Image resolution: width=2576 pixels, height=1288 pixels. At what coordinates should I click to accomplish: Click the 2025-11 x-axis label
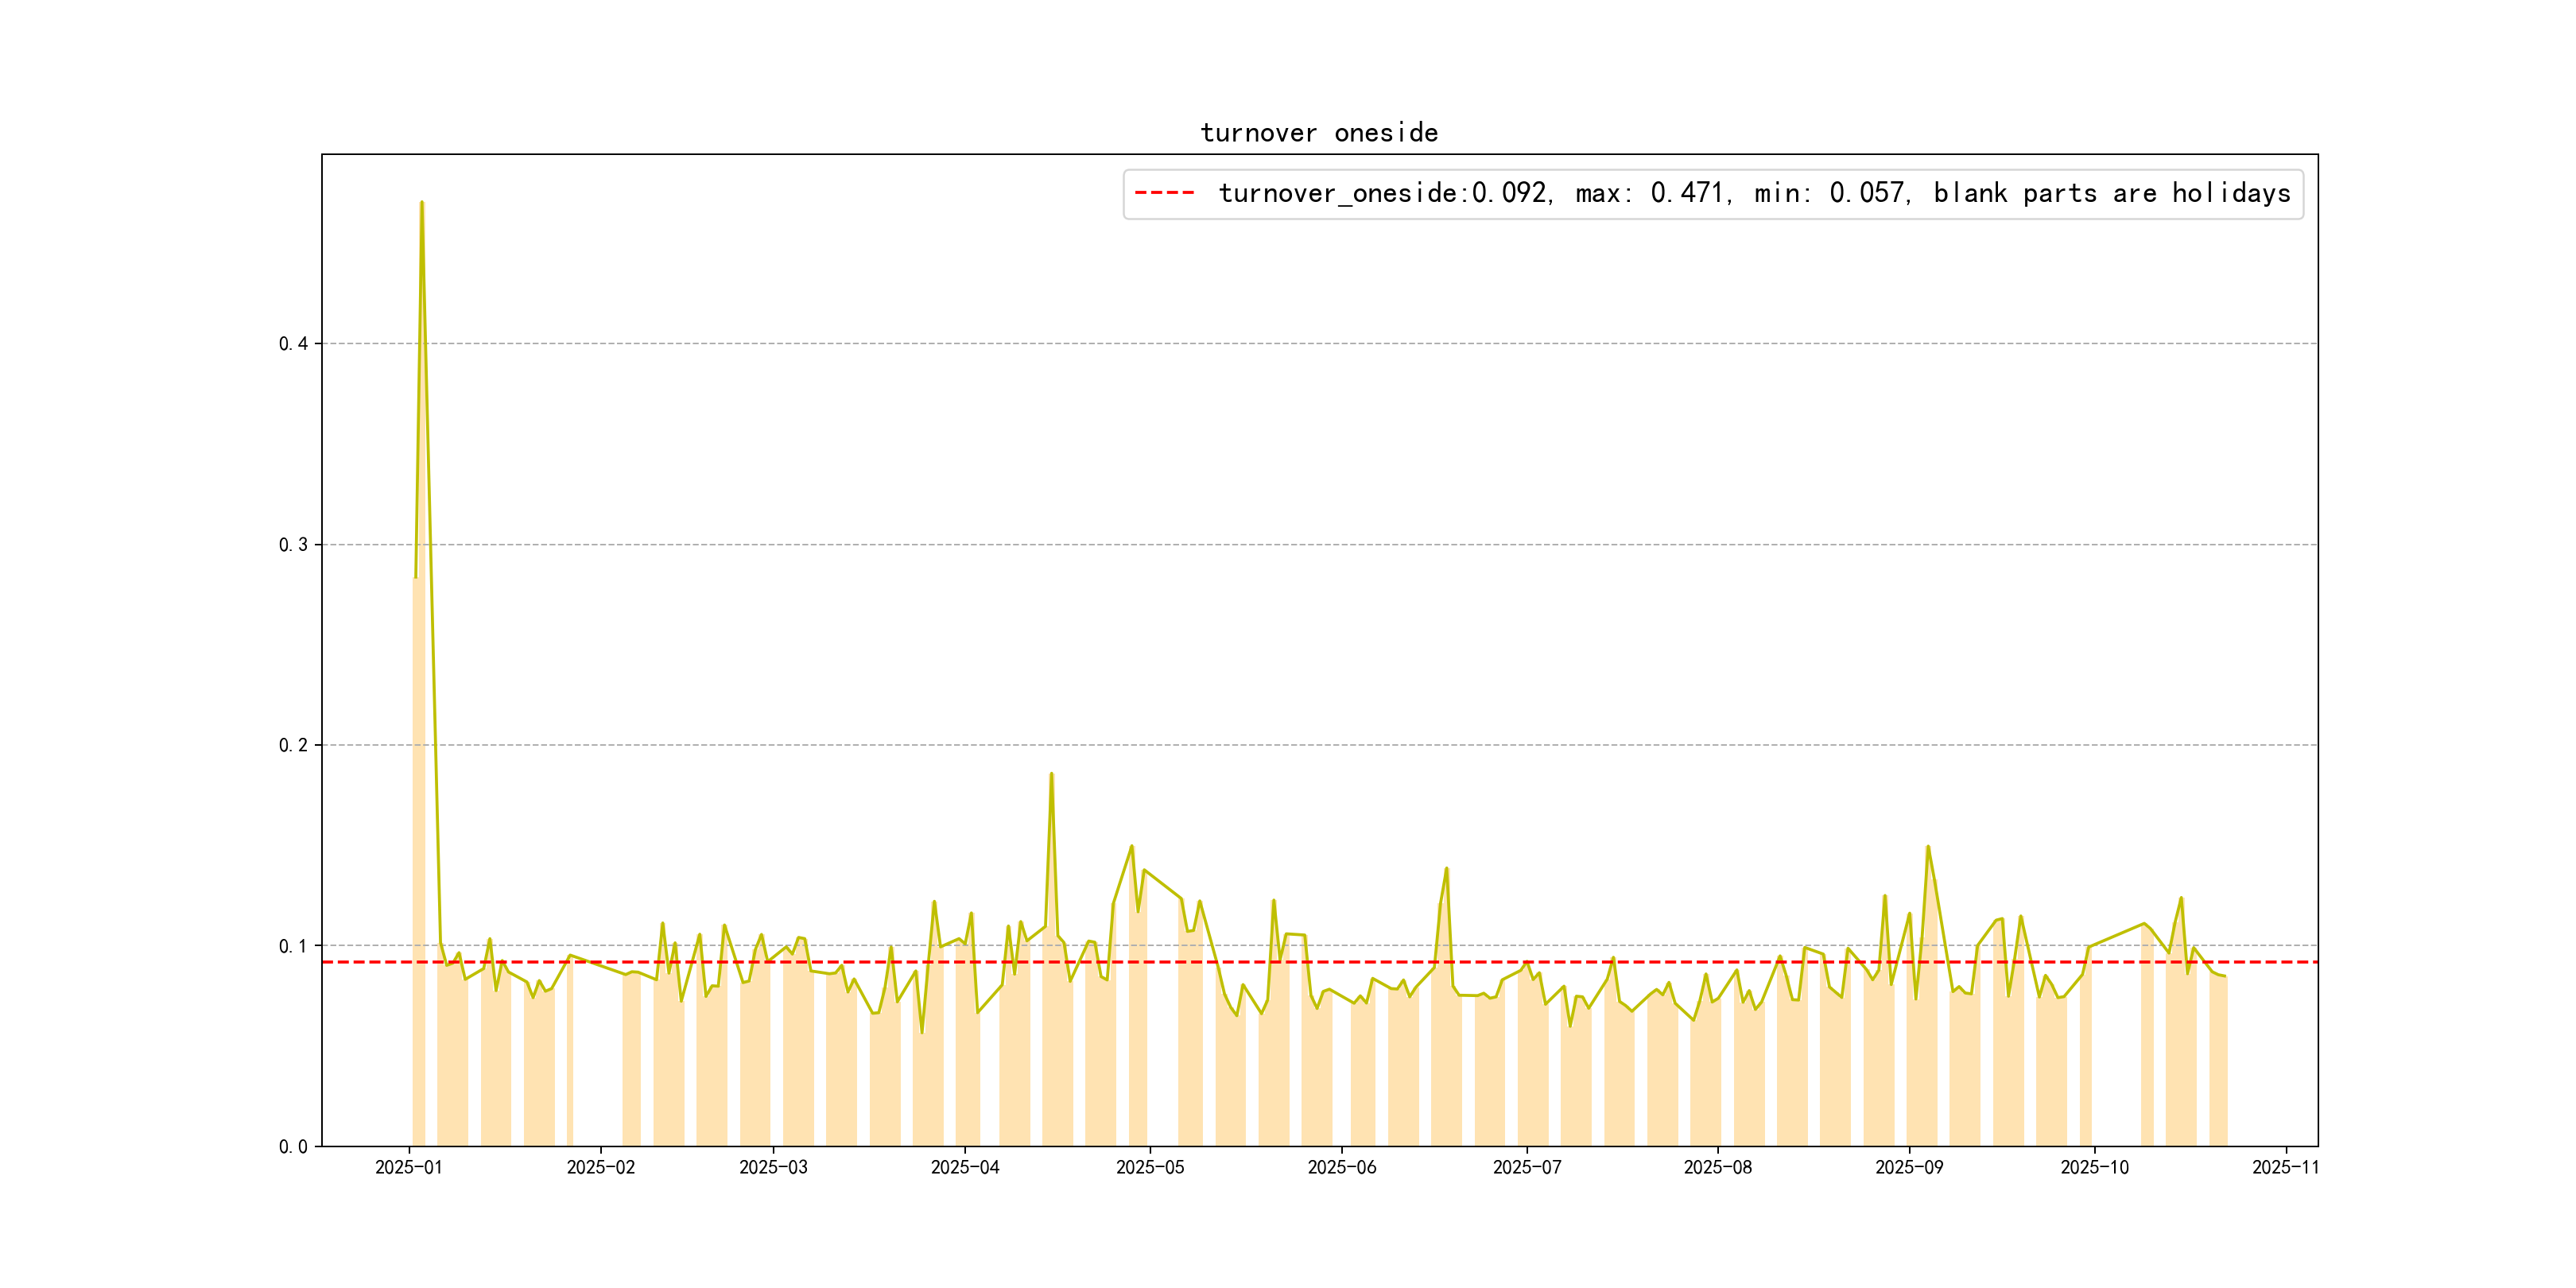pos(2285,1167)
